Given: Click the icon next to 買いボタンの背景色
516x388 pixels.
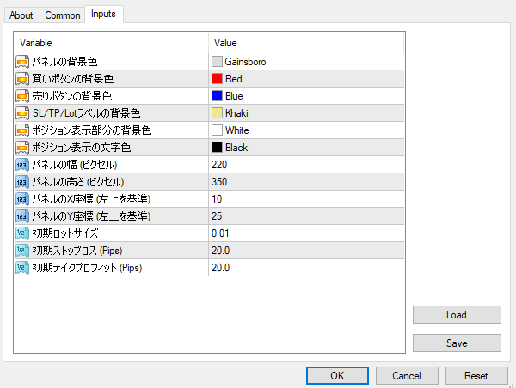Looking at the screenshot, I should pos(22,79).
